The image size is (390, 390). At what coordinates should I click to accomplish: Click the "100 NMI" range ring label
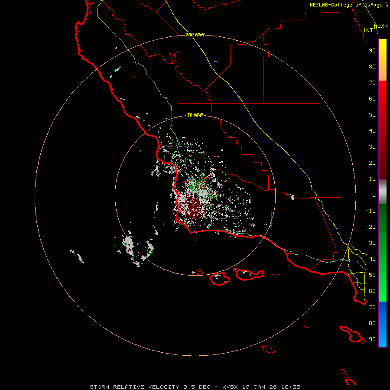point(195,35)
